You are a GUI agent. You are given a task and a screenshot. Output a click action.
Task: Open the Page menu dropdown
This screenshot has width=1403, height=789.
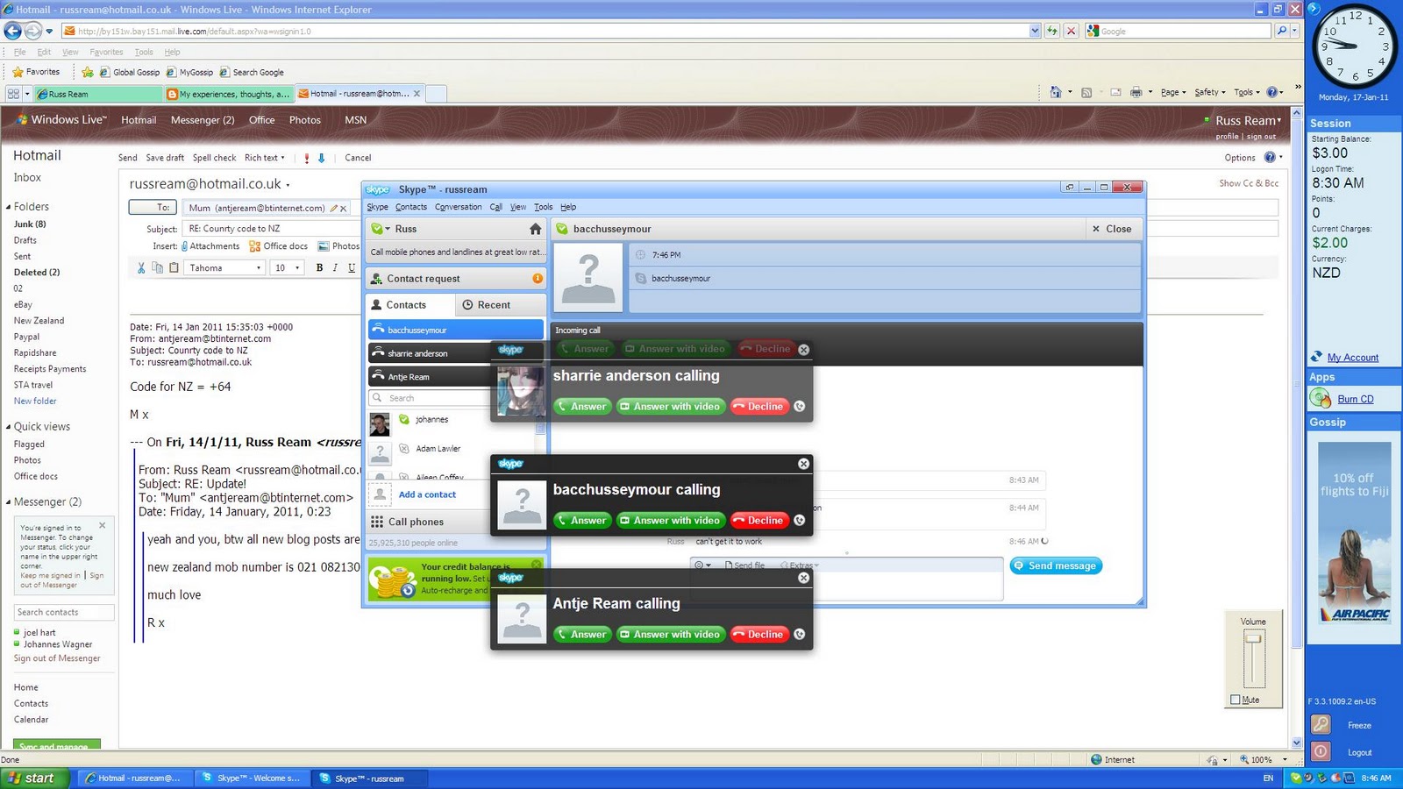coord(1173,92)
